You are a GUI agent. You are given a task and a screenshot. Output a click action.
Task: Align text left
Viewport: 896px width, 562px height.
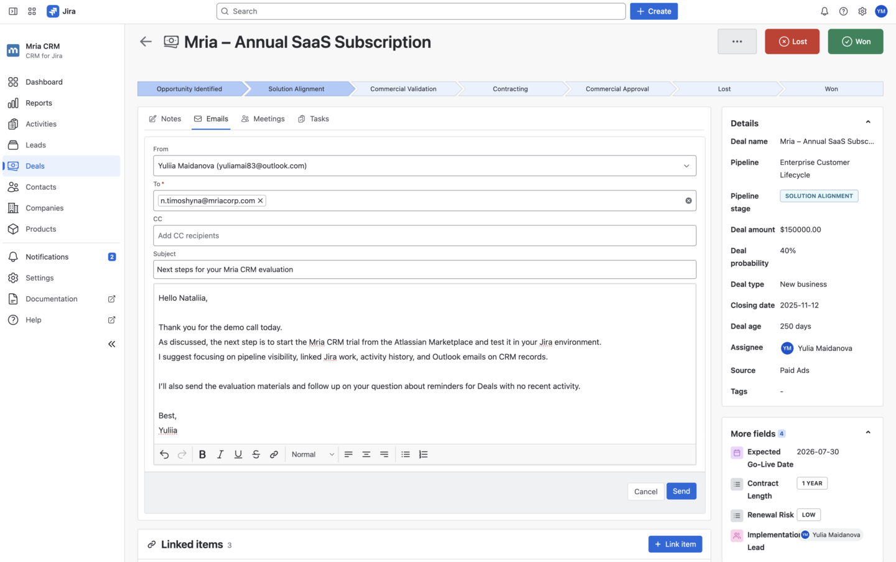(x=348, y=454)
